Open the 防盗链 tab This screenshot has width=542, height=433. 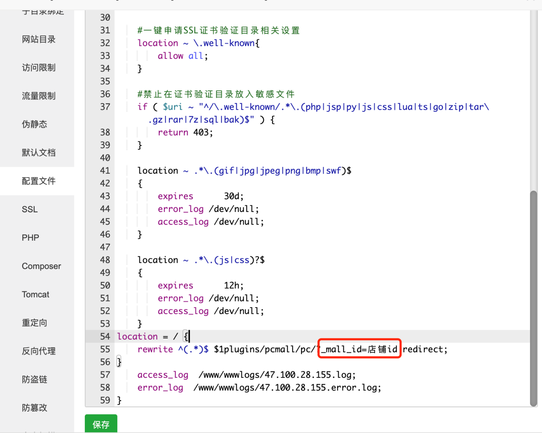click(35, 379)
